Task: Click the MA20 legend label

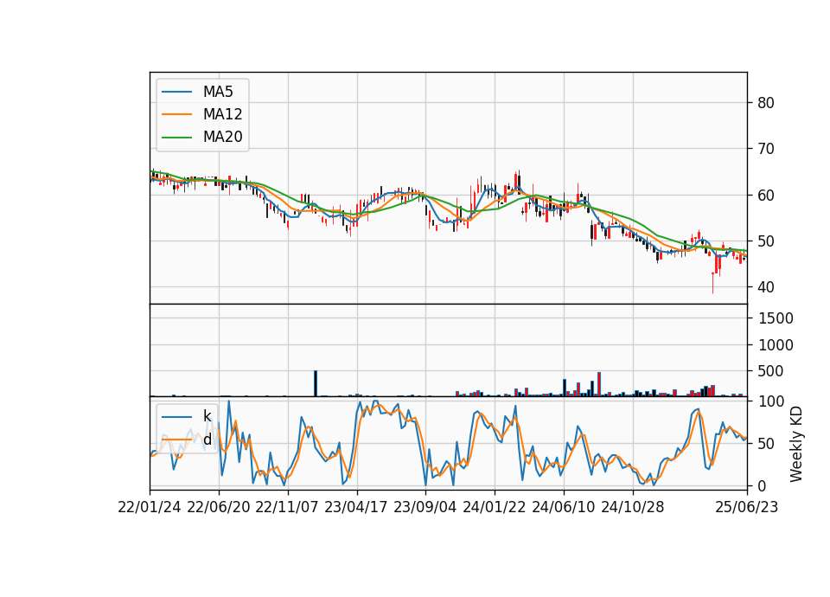Action: (x=222, y=137)
